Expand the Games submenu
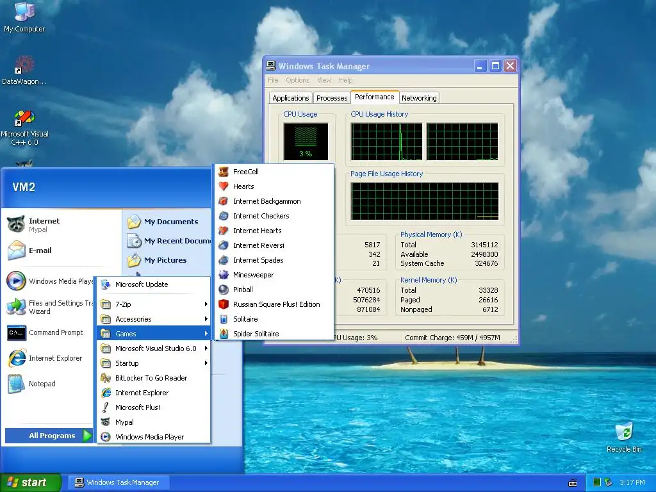Screen dimensions: 656x492 point(154,333)
